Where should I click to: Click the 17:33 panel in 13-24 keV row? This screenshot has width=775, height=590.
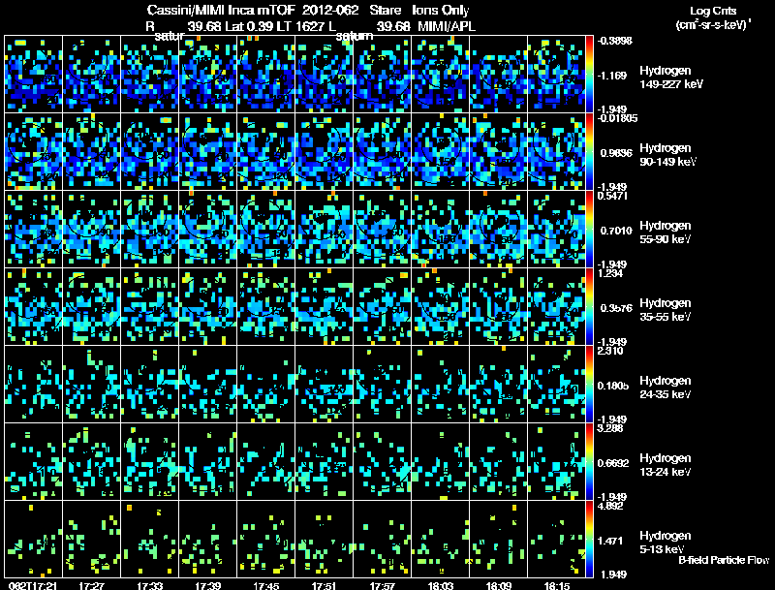[150, 462]
